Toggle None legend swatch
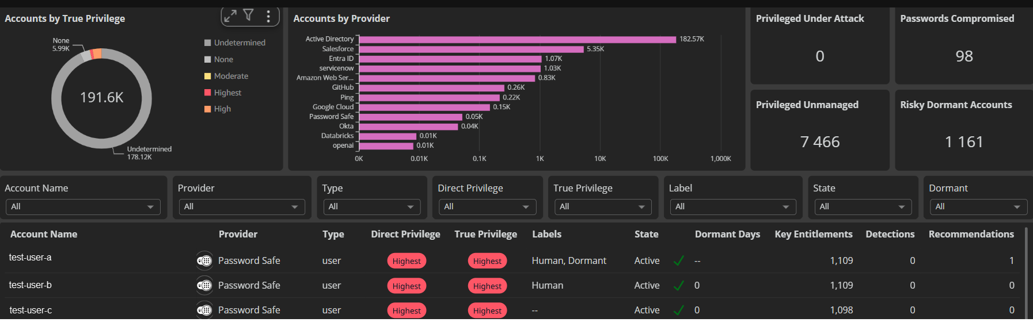The height and width of the screenshot is (322, 1033). point(207,59)
